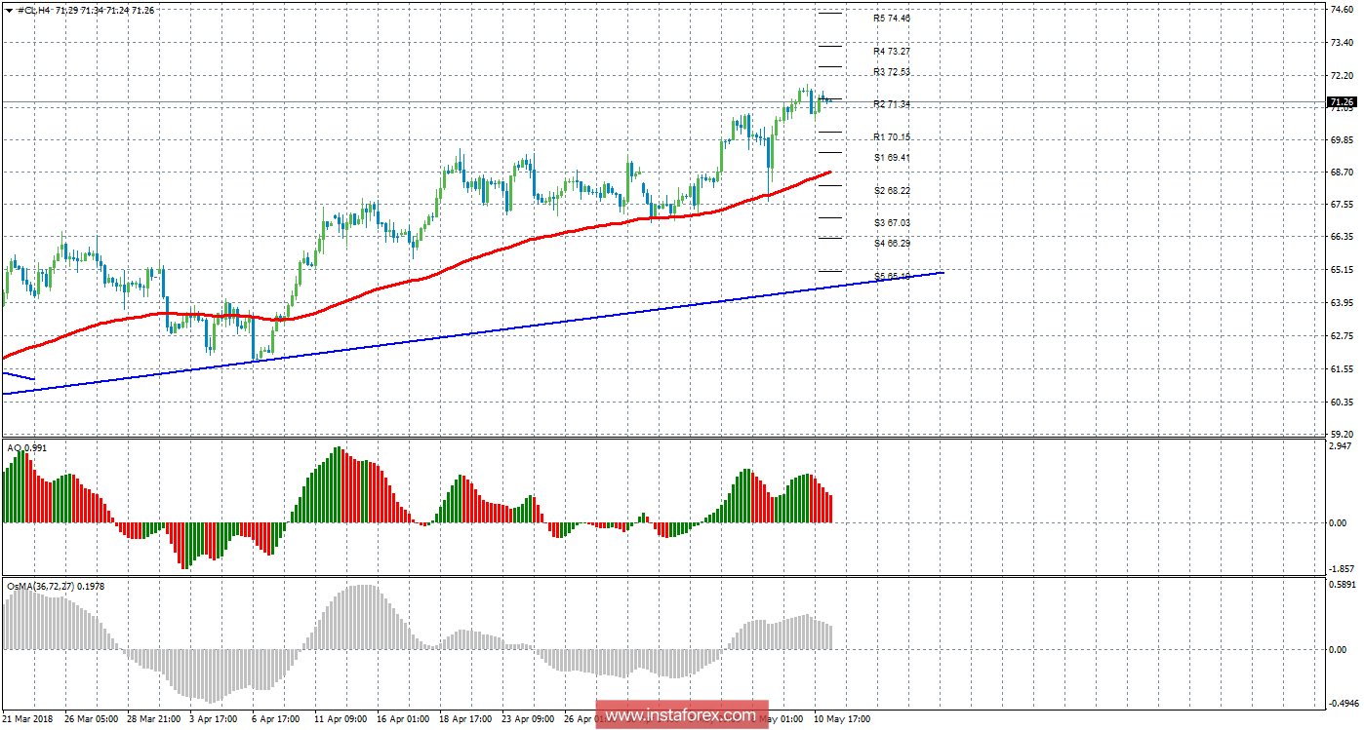Click the 62.75 price axis value

tap(1342, 335)
